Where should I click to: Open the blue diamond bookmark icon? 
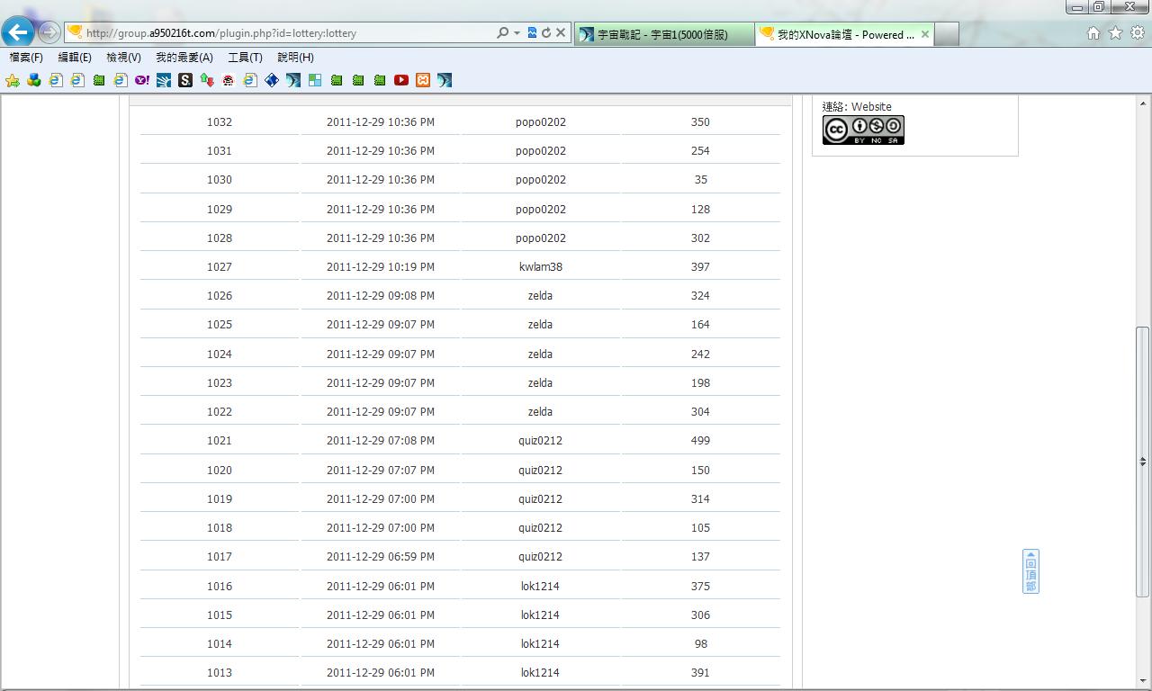[272, 80]
